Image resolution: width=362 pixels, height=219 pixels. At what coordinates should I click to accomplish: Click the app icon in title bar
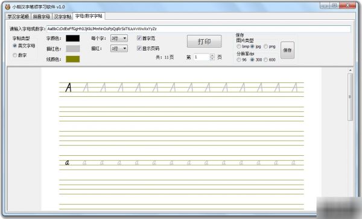tap(8, 7)
